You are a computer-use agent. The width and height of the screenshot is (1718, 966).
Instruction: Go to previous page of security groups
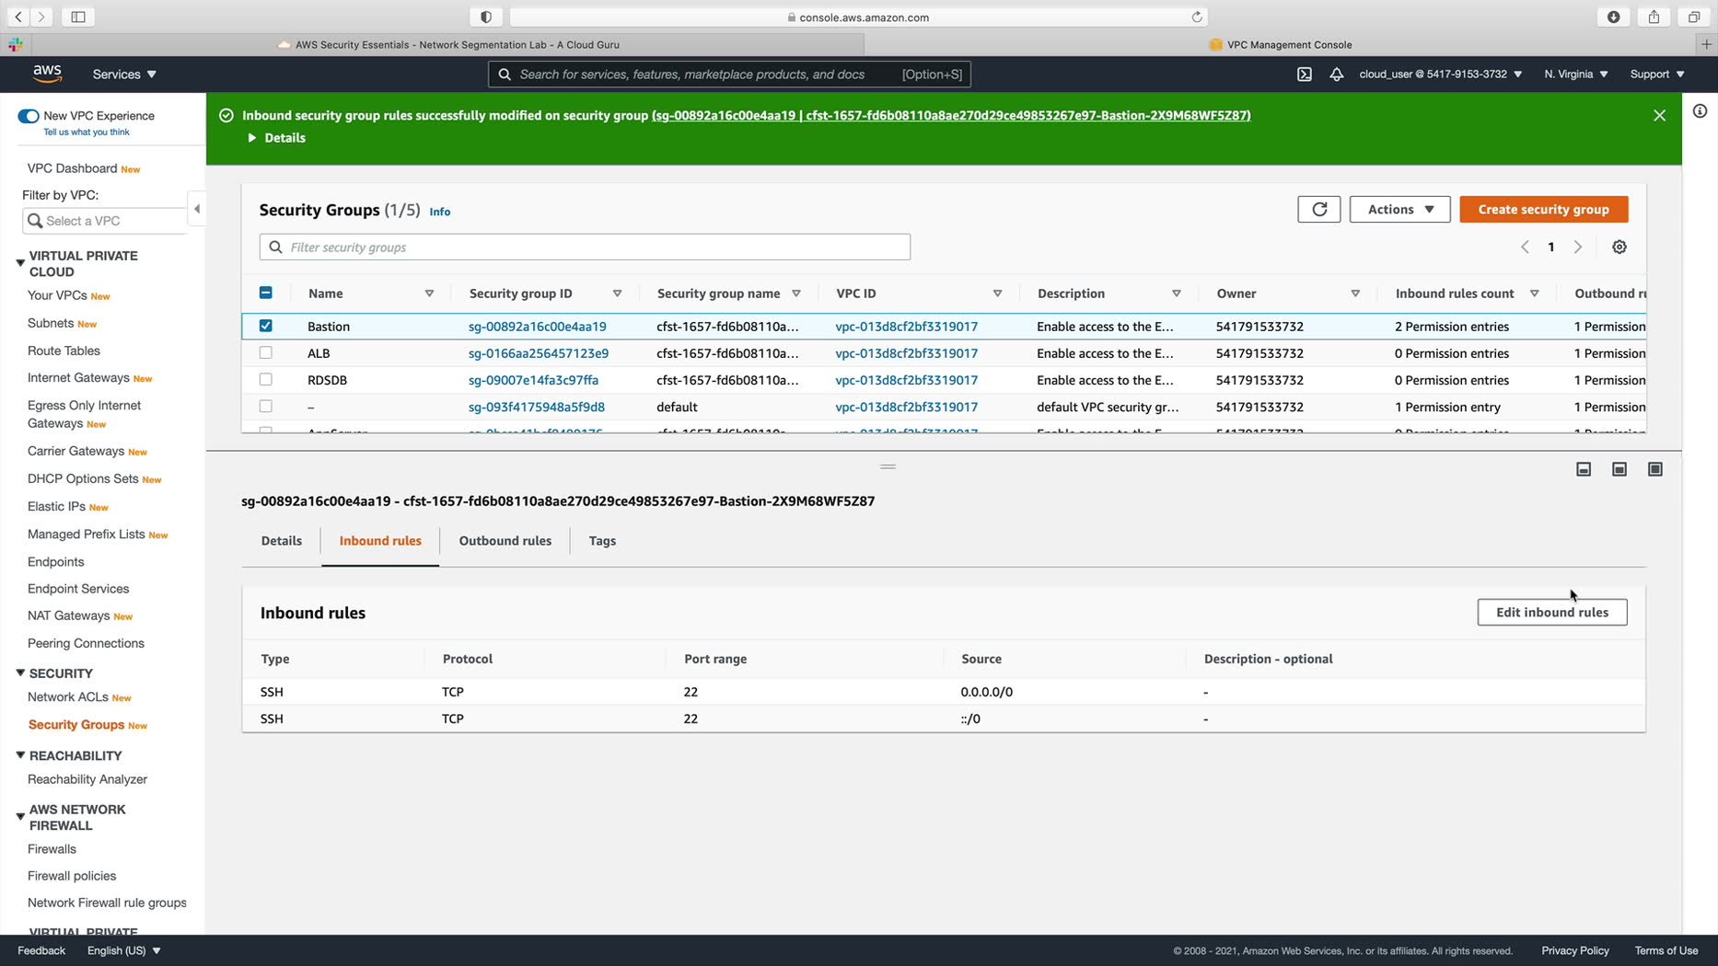pyautogui.click(x=1526, y=247)
